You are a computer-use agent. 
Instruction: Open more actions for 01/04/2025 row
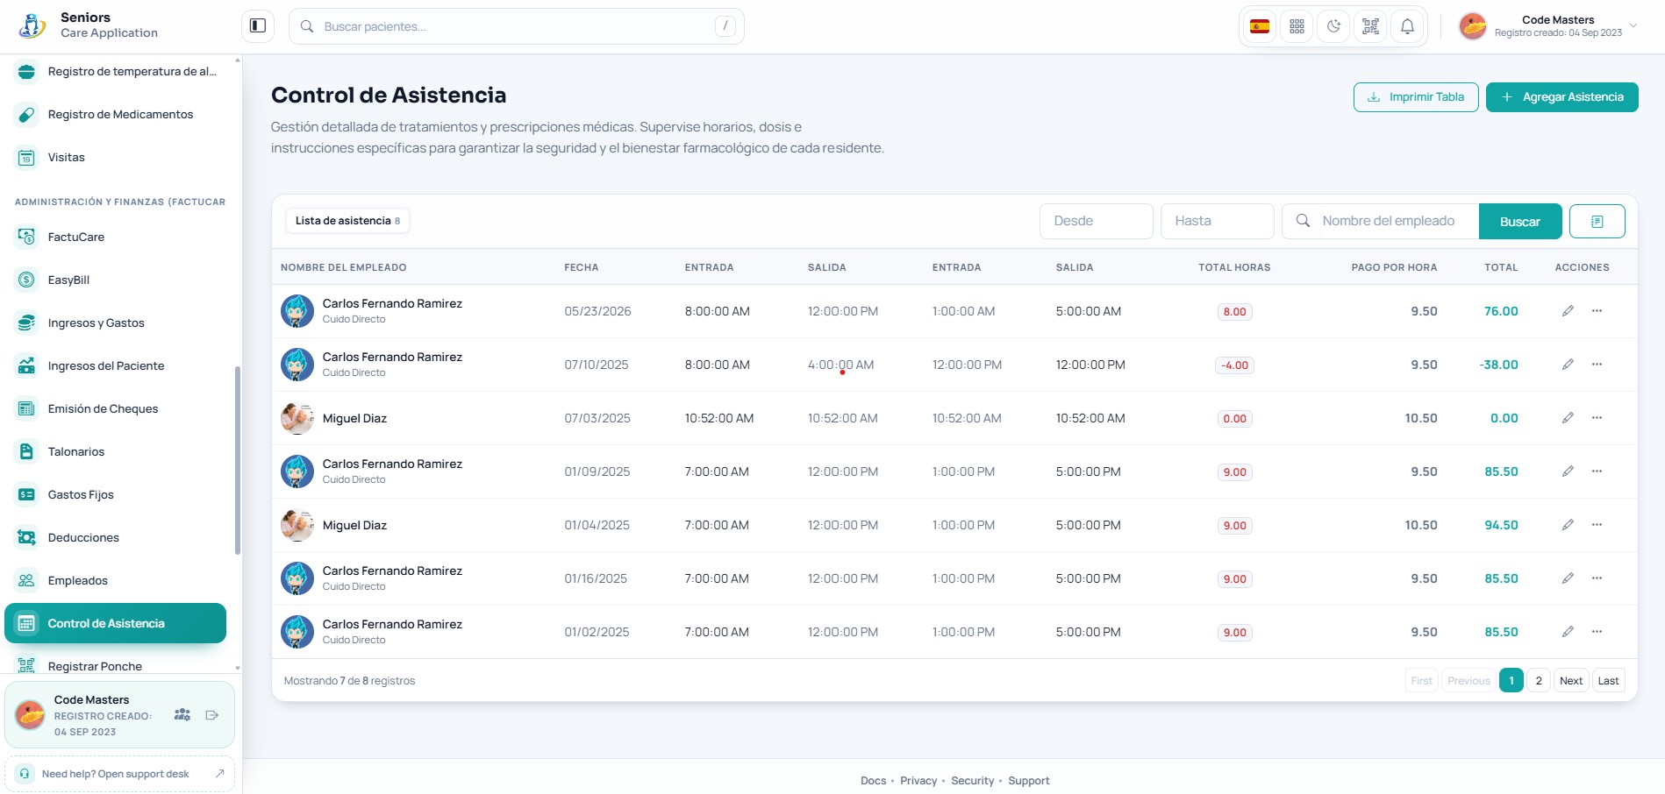[x=1597, y=525]
